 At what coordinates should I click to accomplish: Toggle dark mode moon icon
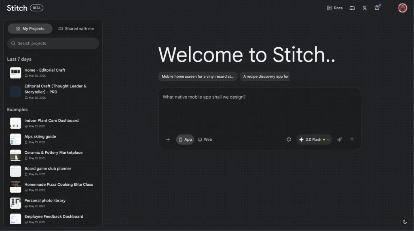(x=405, y=222)
